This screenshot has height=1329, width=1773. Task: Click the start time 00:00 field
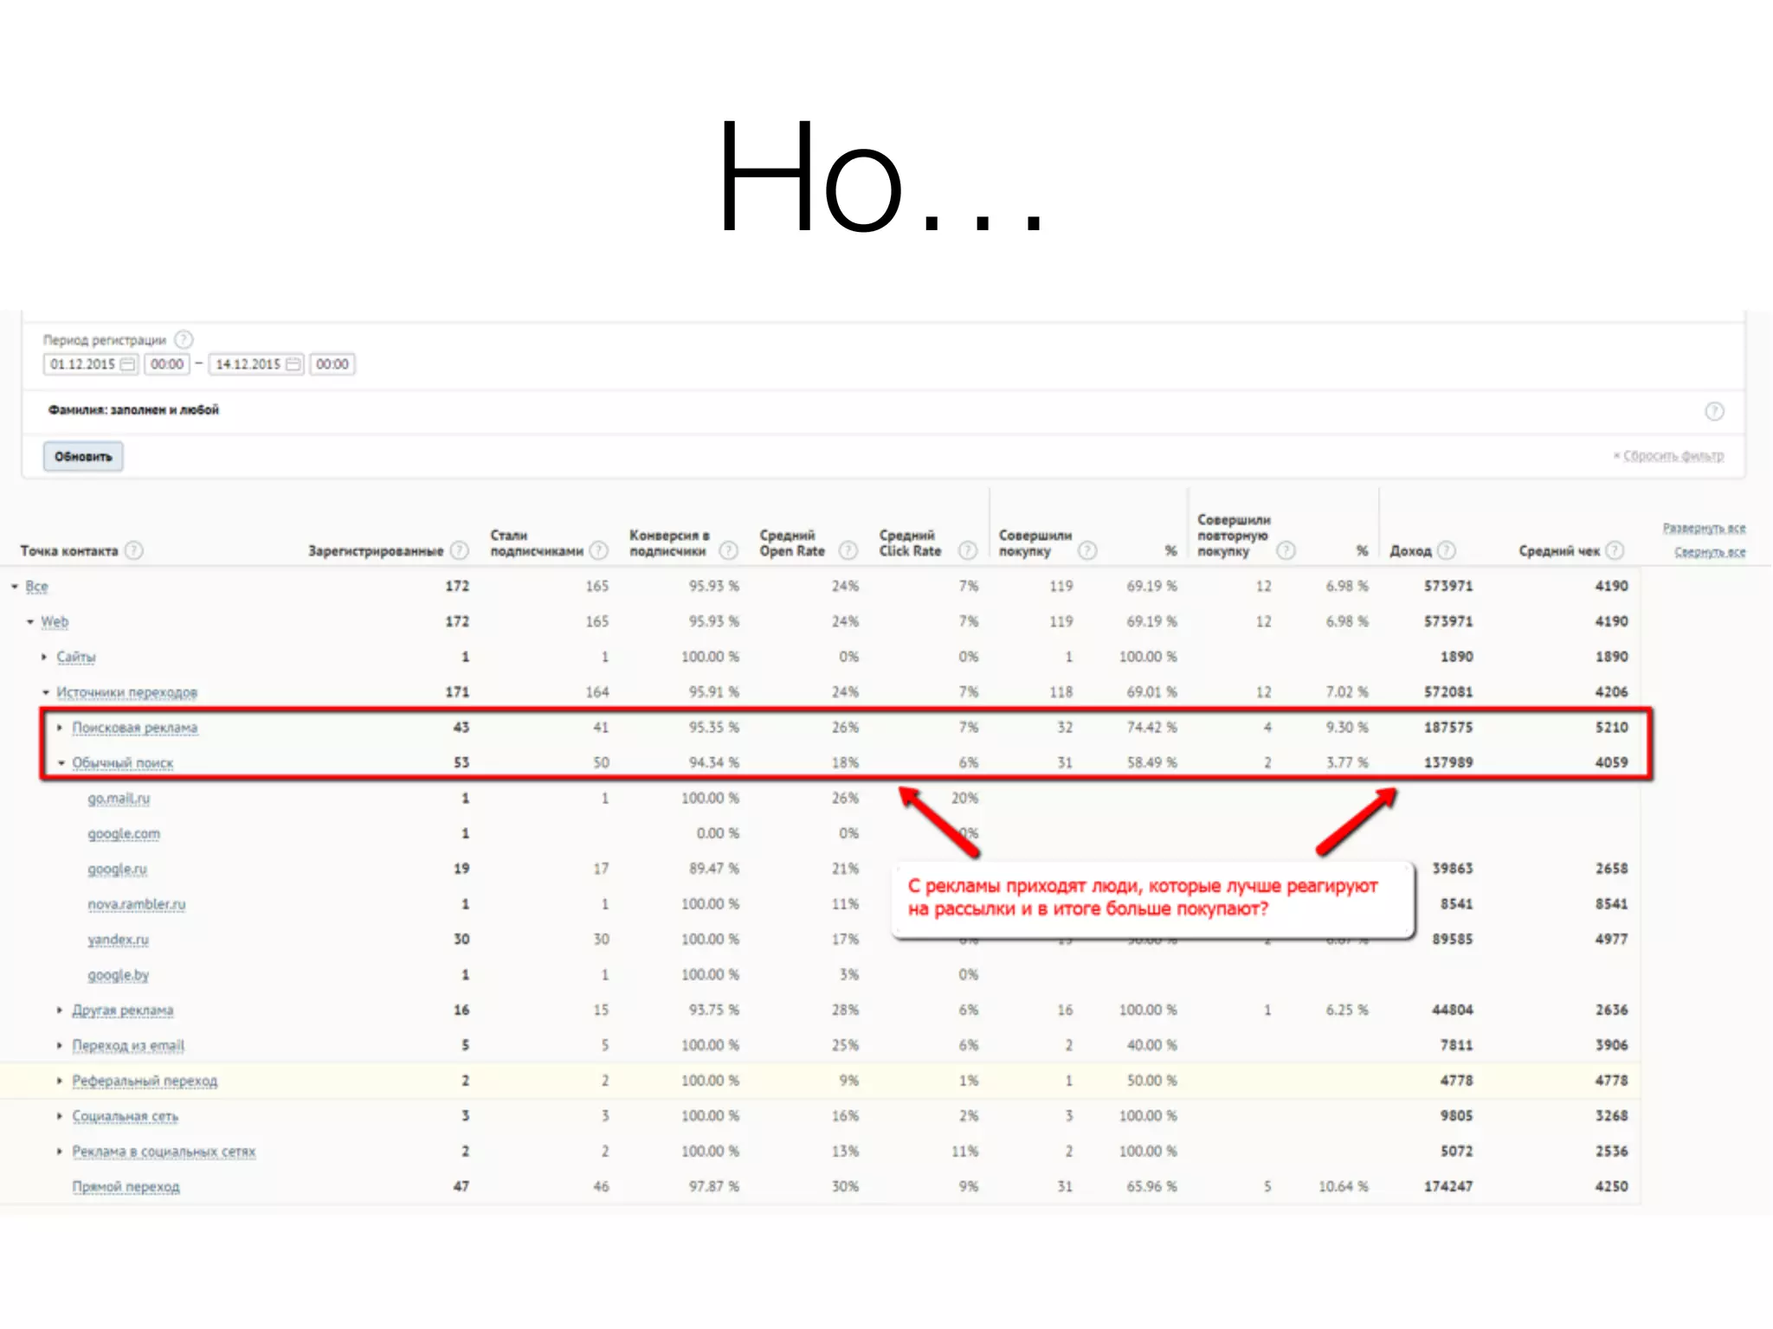[167, 364]
